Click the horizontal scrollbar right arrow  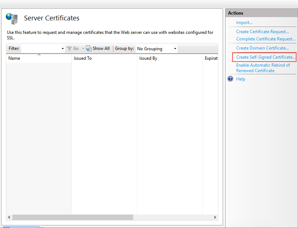click(215, 217)
